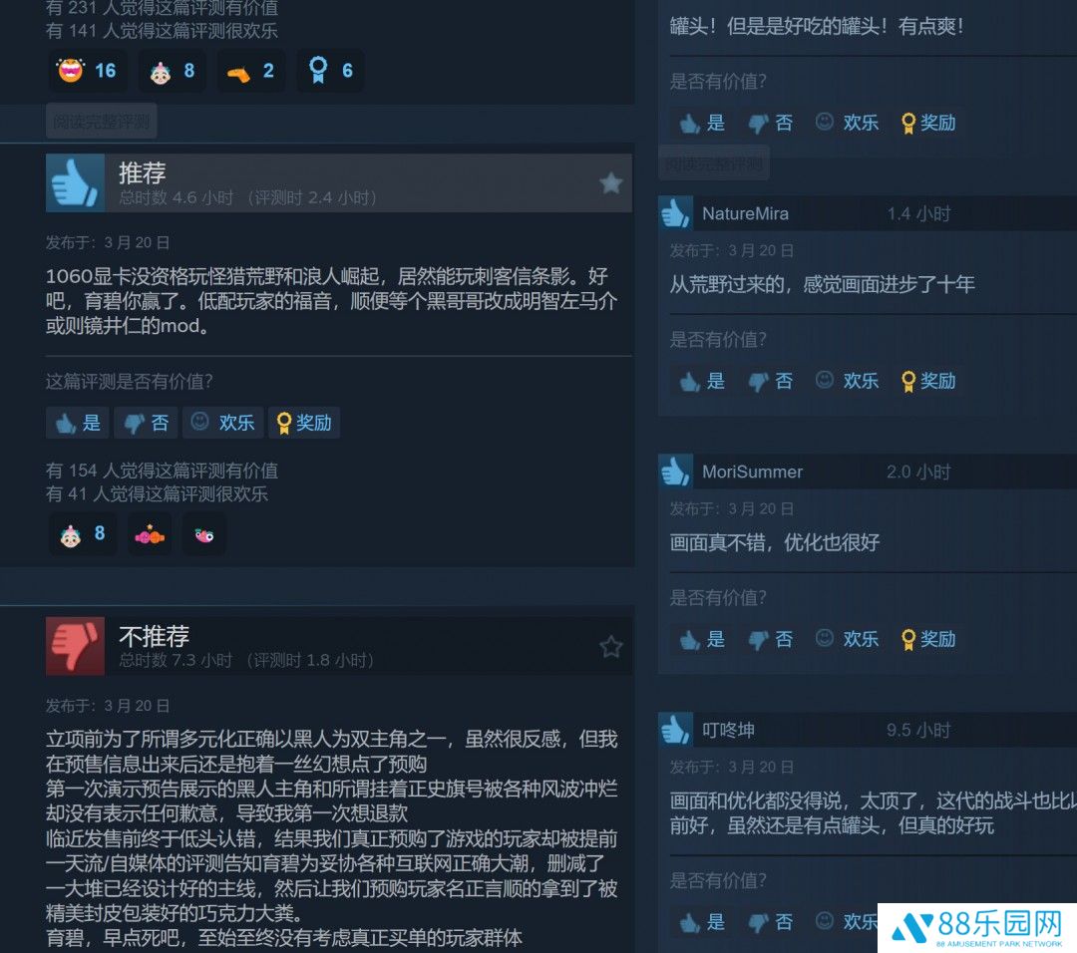The height and width of the screenshot is (953, 1077).
Task: Open MoriSummer's user profile
Action: tap(752, 472)
